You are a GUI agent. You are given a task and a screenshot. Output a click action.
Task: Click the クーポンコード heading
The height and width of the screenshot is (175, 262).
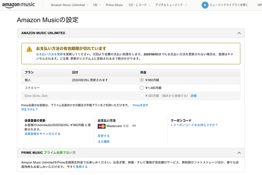181,121
